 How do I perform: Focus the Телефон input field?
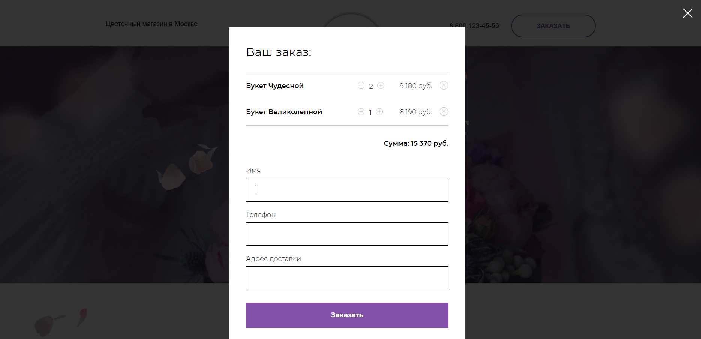347,234
